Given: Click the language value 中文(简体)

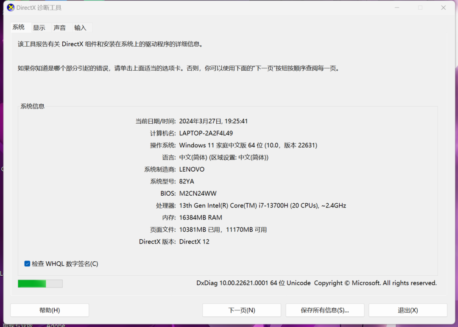Looking at the screenshot, I should pos(224,158).
